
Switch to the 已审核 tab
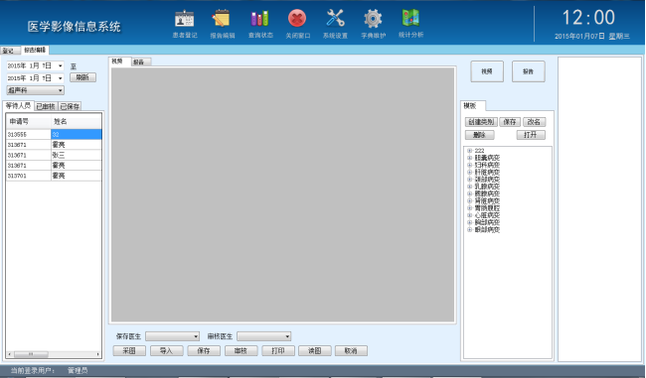[46, 106]
